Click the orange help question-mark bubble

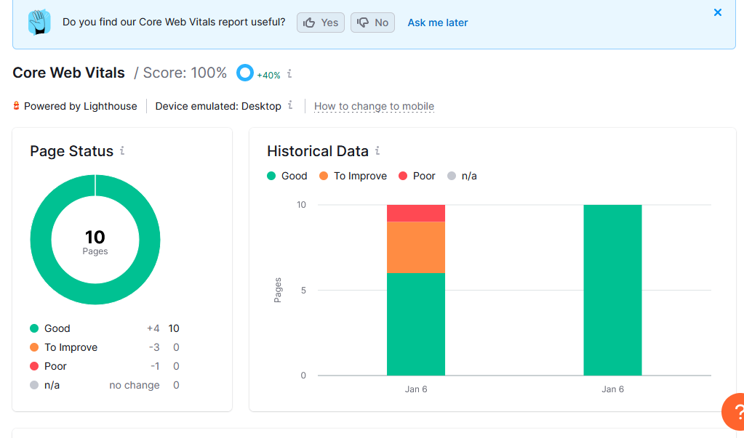coord(734,411)
